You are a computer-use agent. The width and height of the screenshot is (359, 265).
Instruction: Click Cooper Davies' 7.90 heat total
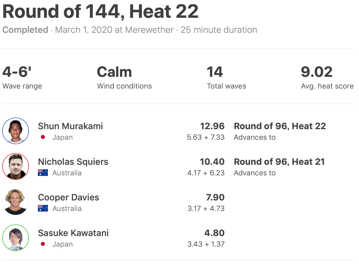[215, 197]
